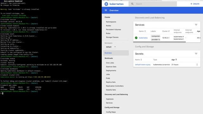
Task: Click the provider label chip on kubernetes service
Action: [x=155, y=40]
